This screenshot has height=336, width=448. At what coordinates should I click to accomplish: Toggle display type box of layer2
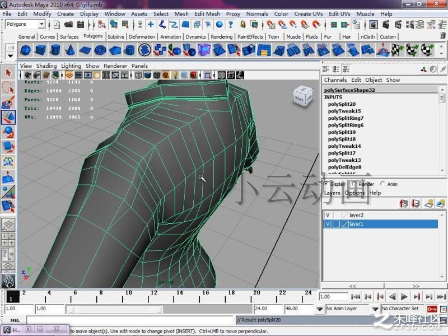[x=337, y=215]
